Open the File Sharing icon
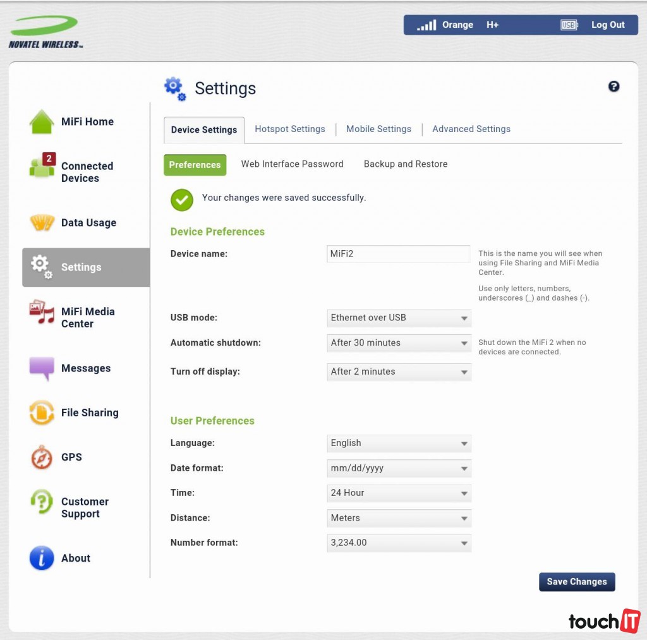Screen dimensions: 647x640 click(x=42, y=413)
